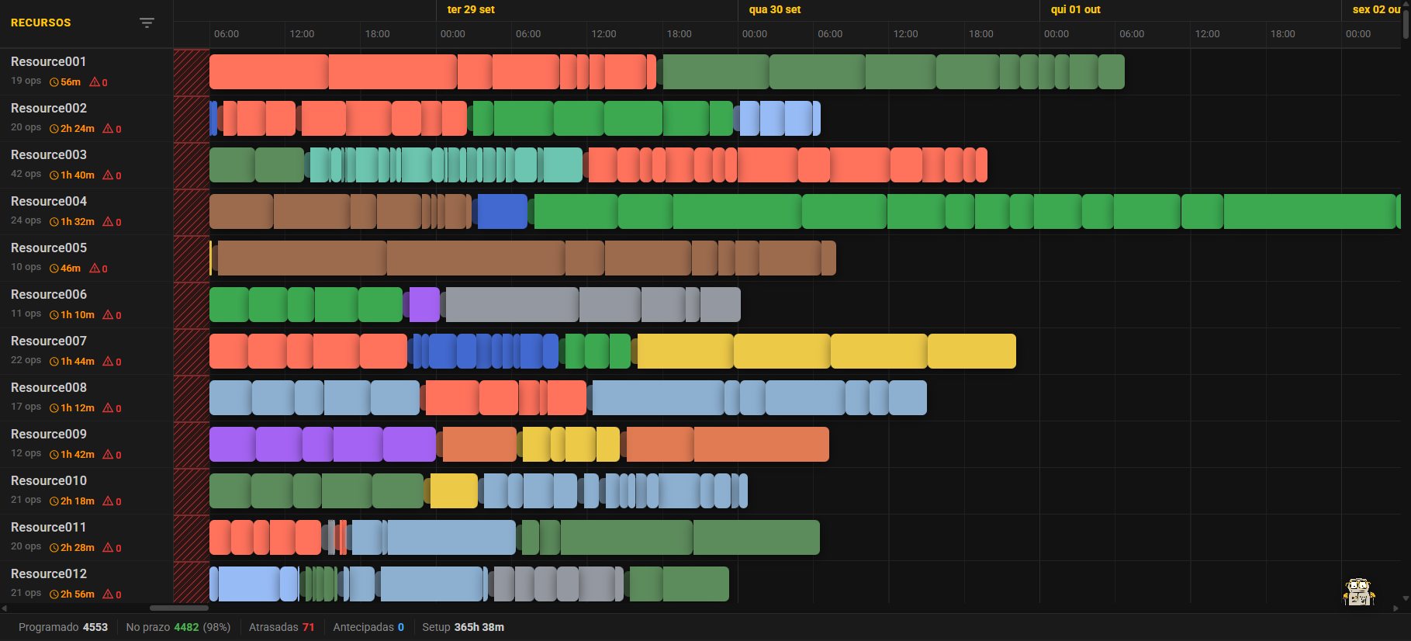
Task: Select the Resource003 row label
Action: 48,154
